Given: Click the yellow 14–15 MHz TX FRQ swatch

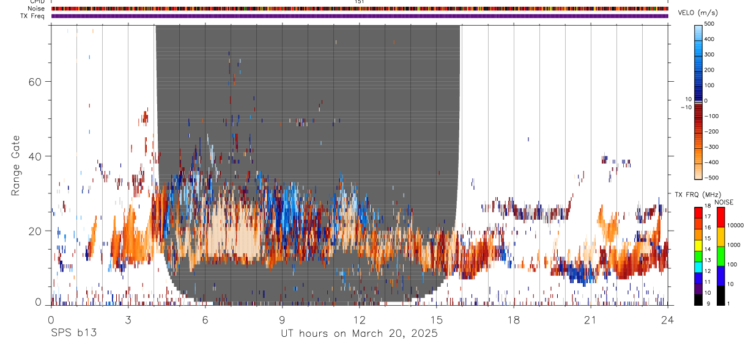Looking at the screenshot, I should 698,245.
